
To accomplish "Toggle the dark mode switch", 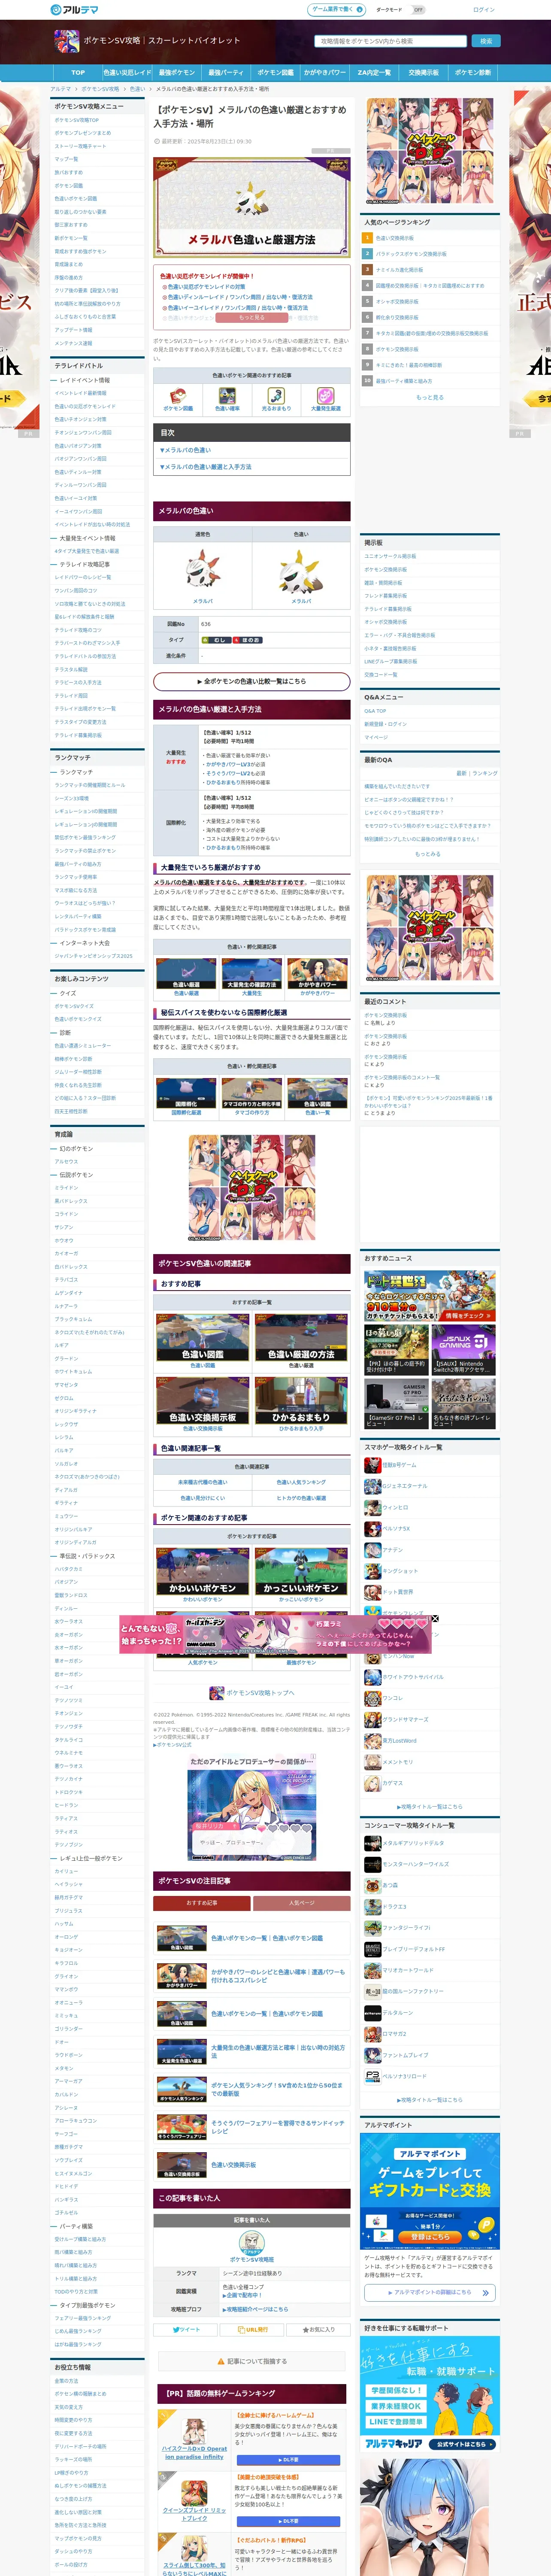I will [417, 10].
